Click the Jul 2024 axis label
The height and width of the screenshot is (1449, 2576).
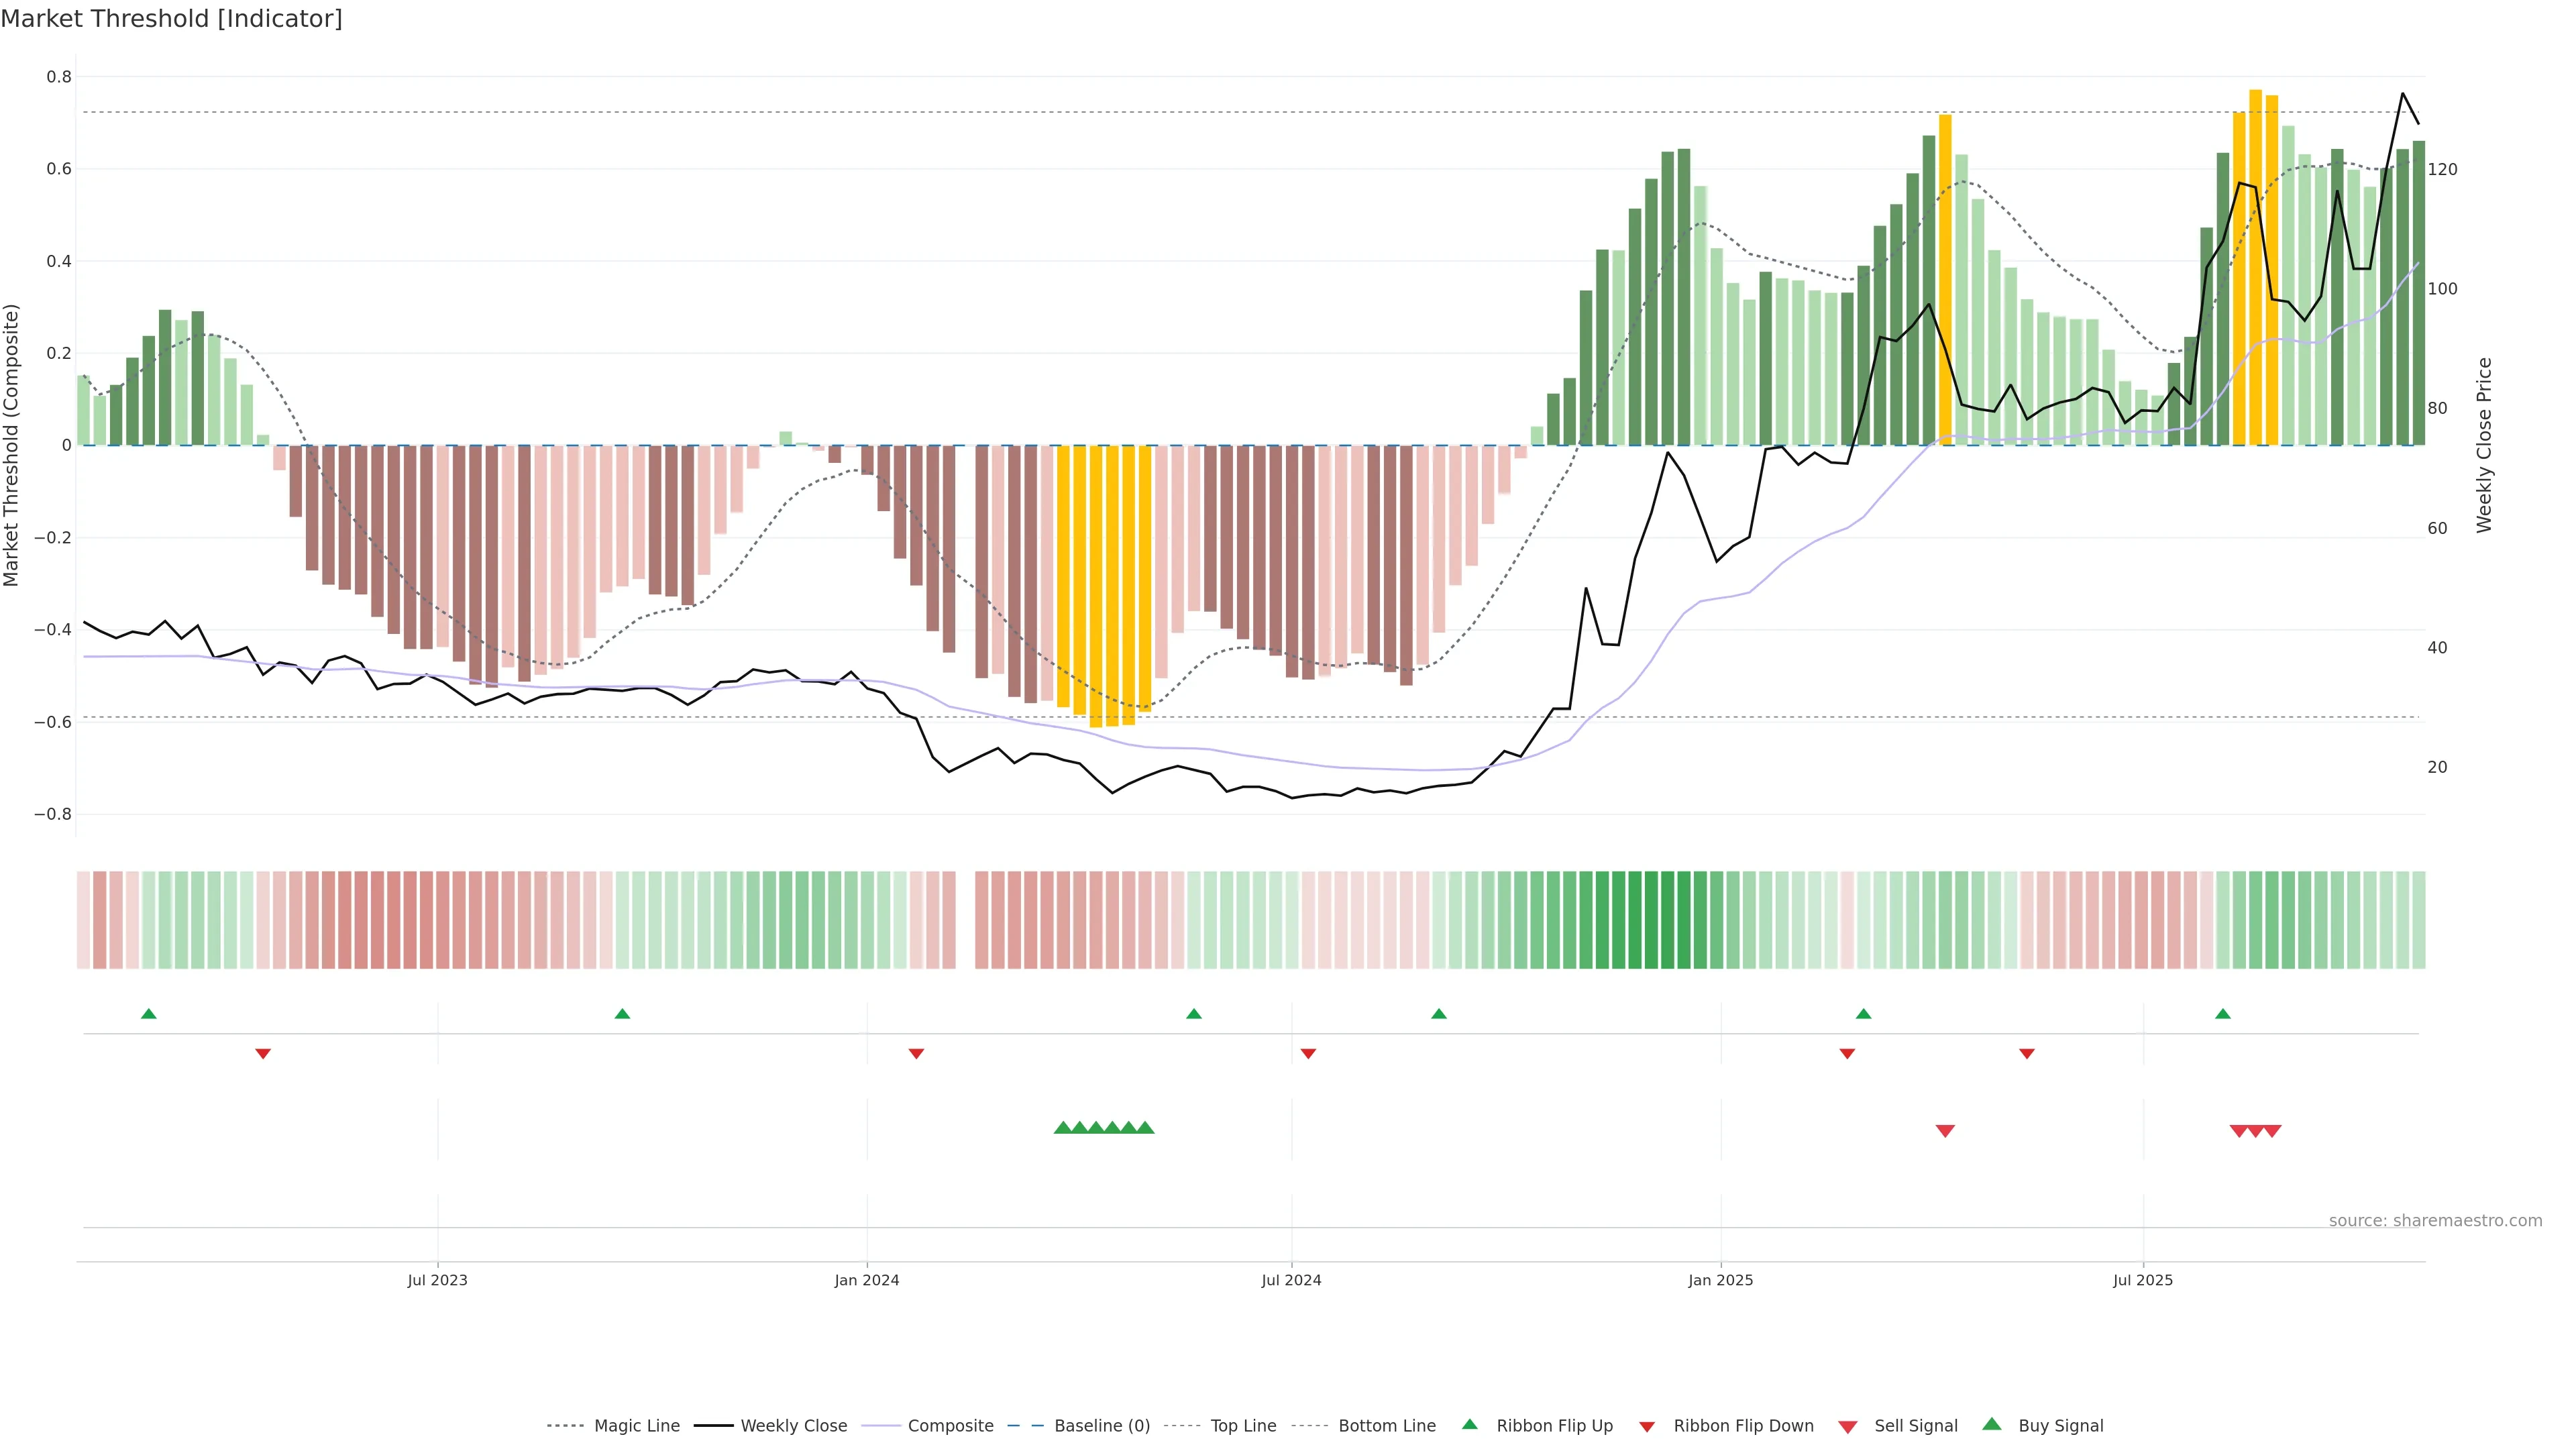pos(1291,1280)
